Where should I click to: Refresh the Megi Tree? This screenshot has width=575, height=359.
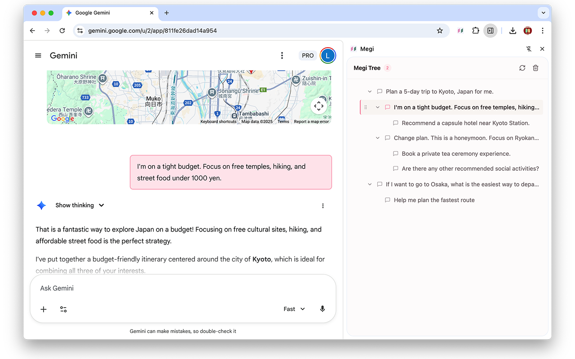click(522, 68)
